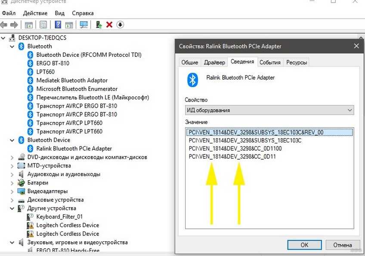
Task: Open the Свойство dropdown showing ИД оборудования
Action: pos(269,110)
